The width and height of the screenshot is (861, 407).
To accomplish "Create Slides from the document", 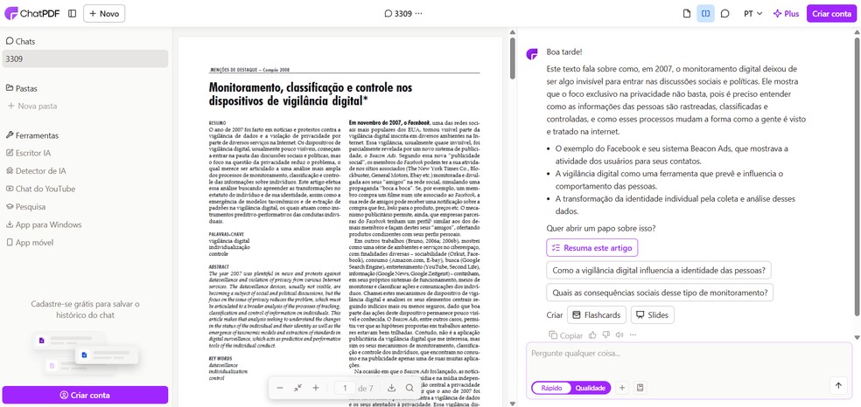I will point(653,315).
